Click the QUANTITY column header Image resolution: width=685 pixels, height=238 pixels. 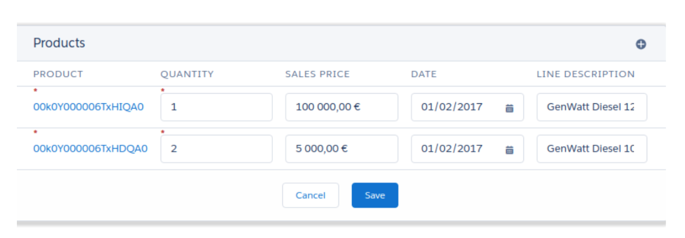pos(187,74)
